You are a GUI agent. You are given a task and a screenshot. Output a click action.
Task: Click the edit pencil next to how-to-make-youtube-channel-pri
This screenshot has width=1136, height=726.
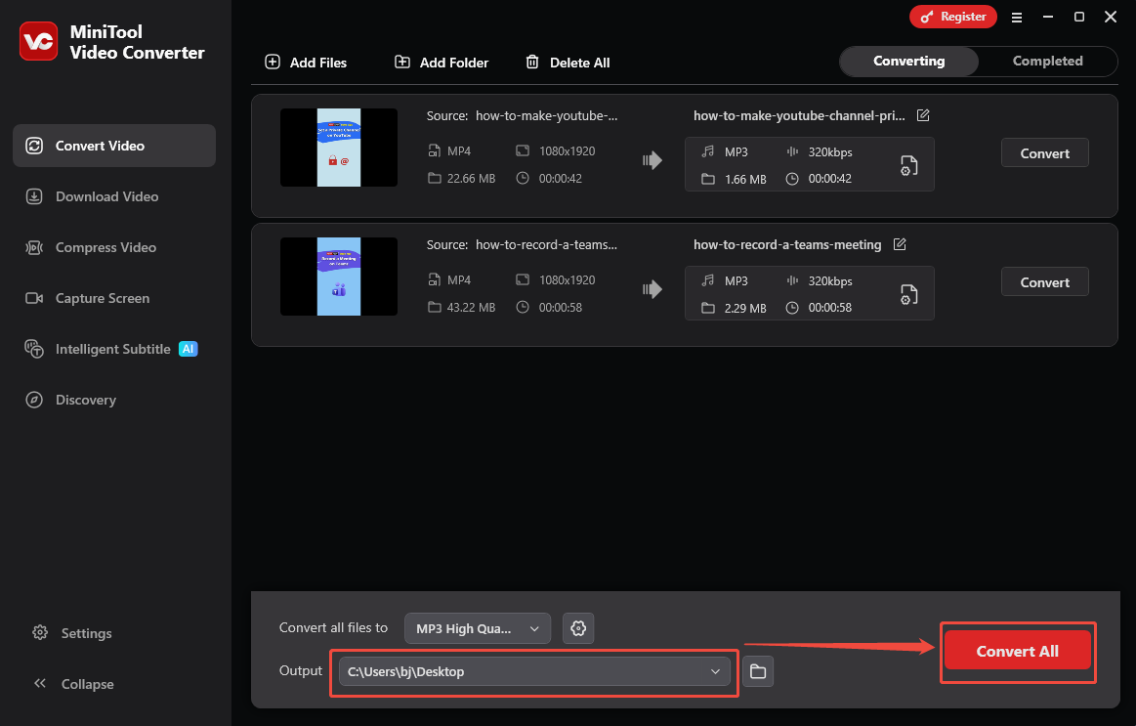click(x=923, y=114)
